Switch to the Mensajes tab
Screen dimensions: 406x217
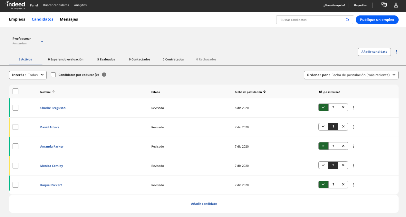pos(68,19)
